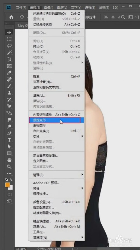Viewport: 140px width, 250px height.
Task: Choose Adobe PDF 预设... entry
Action: (x=56, y=183)
